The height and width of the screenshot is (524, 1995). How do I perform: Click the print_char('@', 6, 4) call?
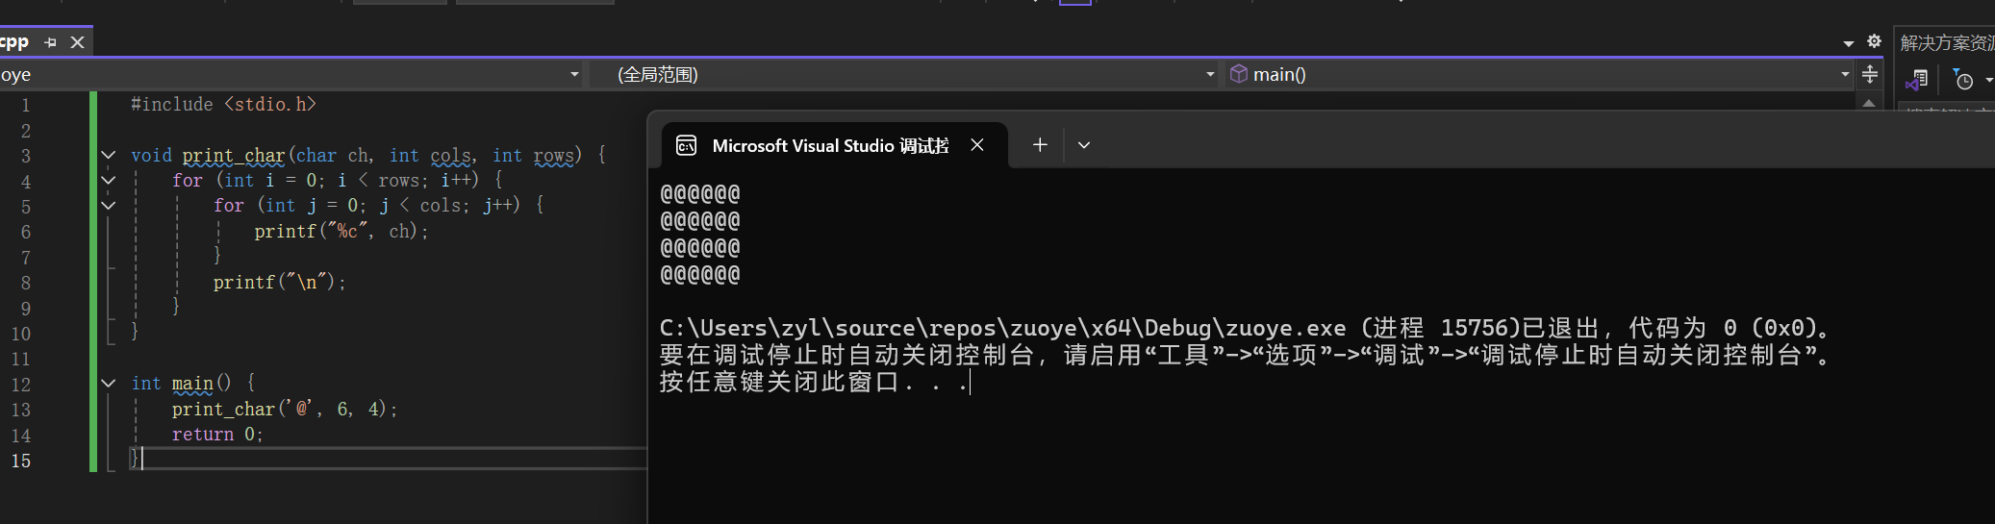pos(285,409)
